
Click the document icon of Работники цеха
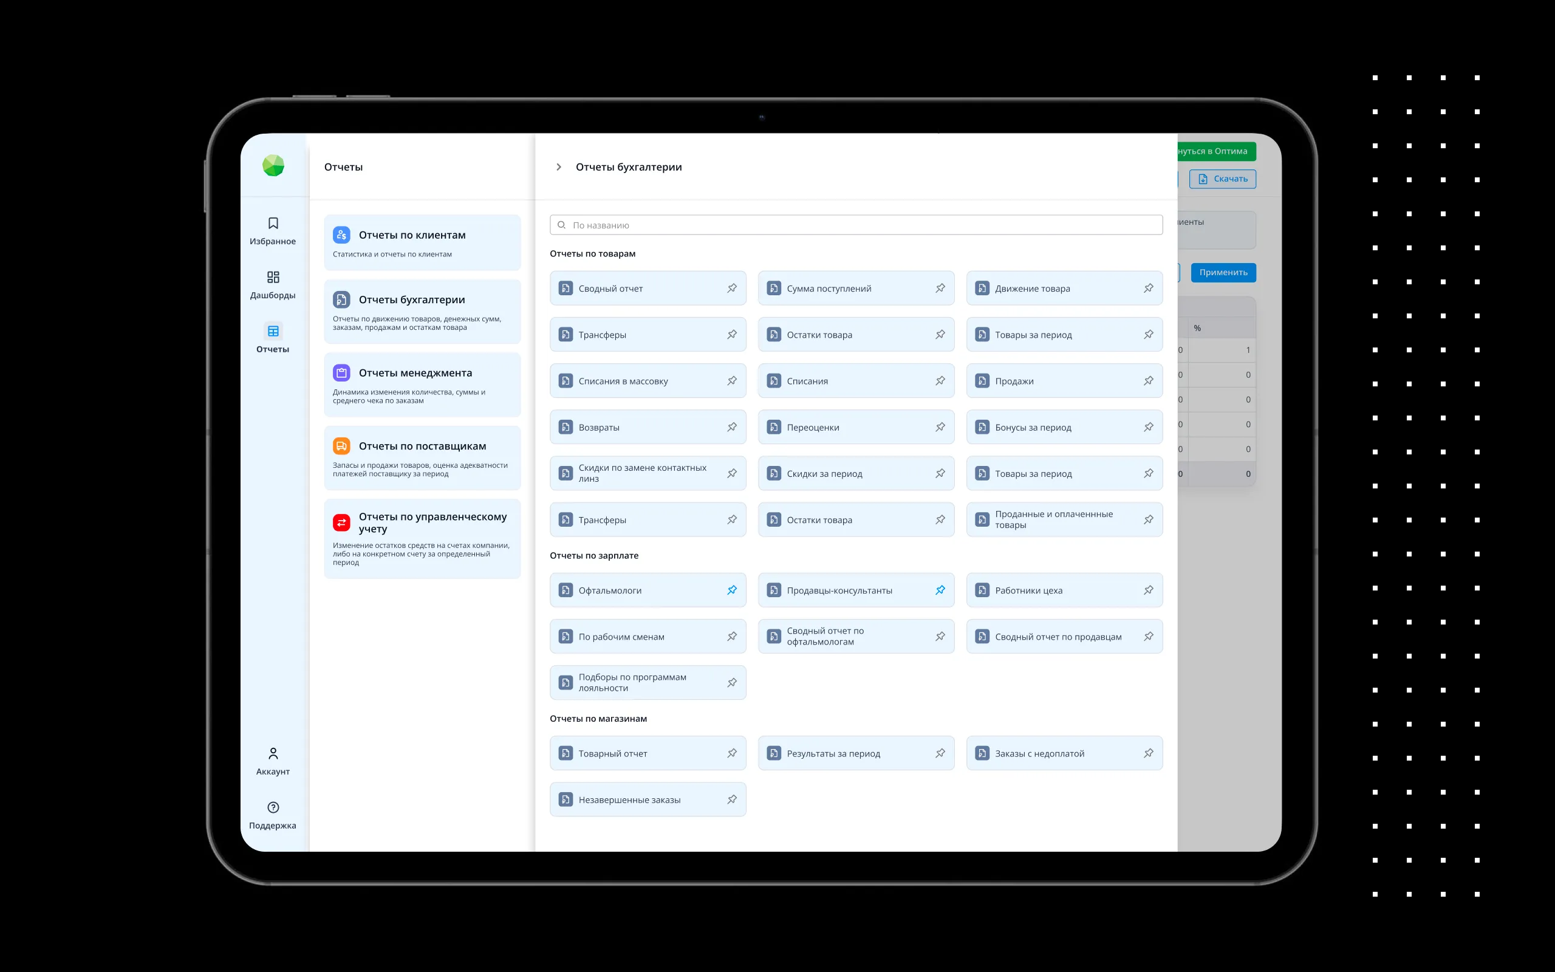[x=982, y=590]
